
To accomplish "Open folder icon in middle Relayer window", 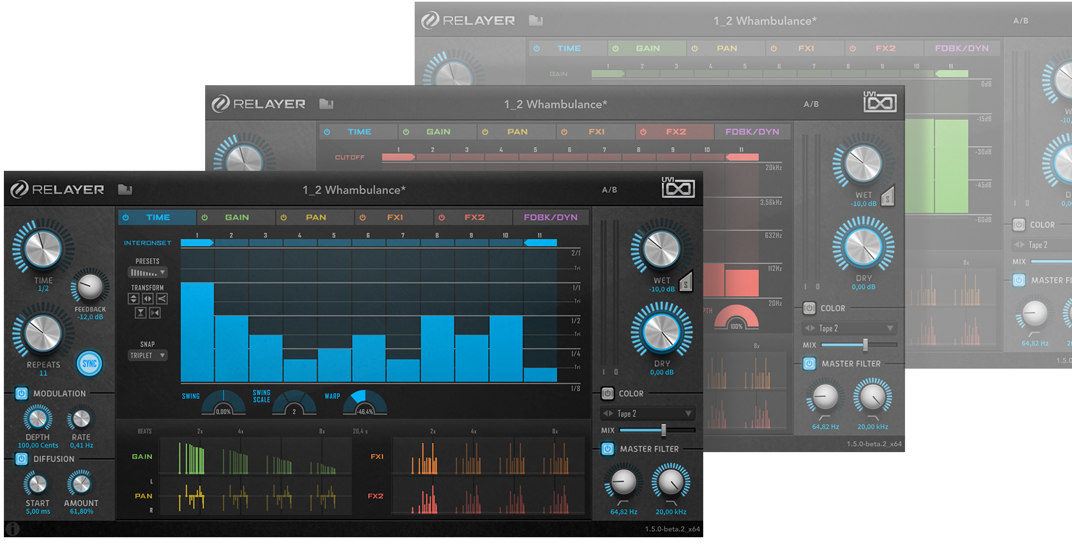I will point(326,104).
